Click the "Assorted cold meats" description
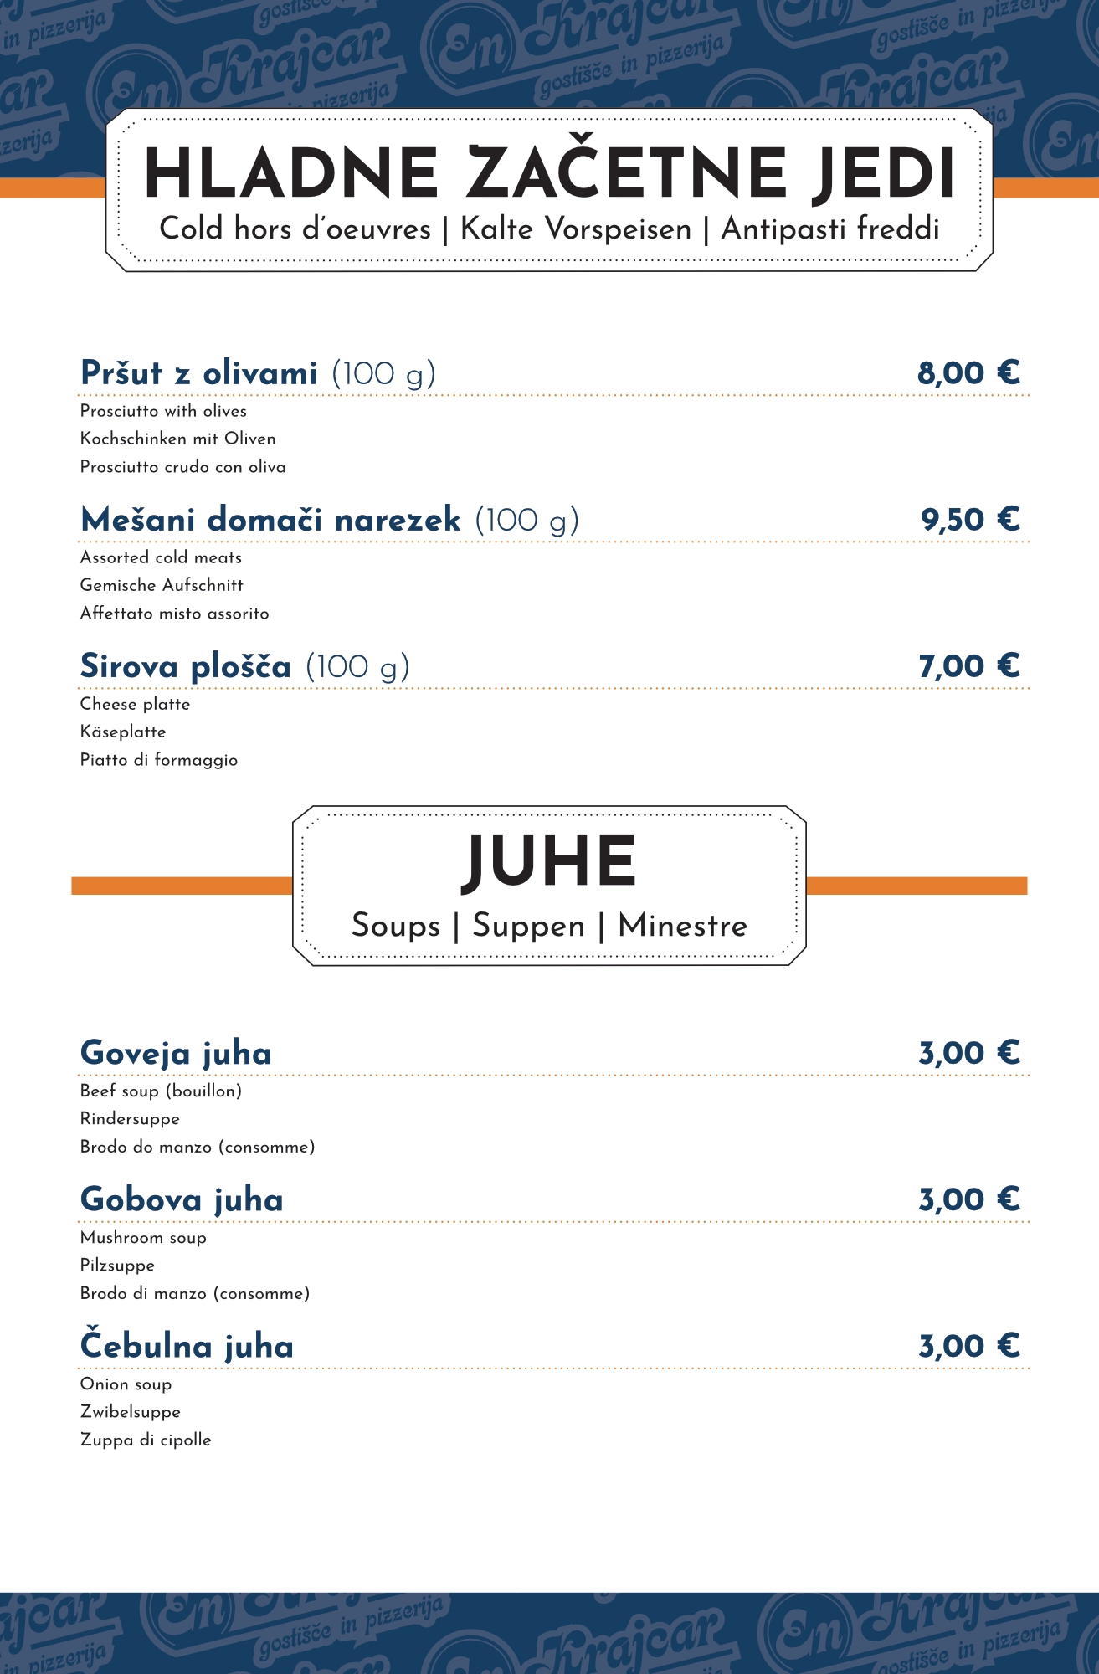 point(161,557)
